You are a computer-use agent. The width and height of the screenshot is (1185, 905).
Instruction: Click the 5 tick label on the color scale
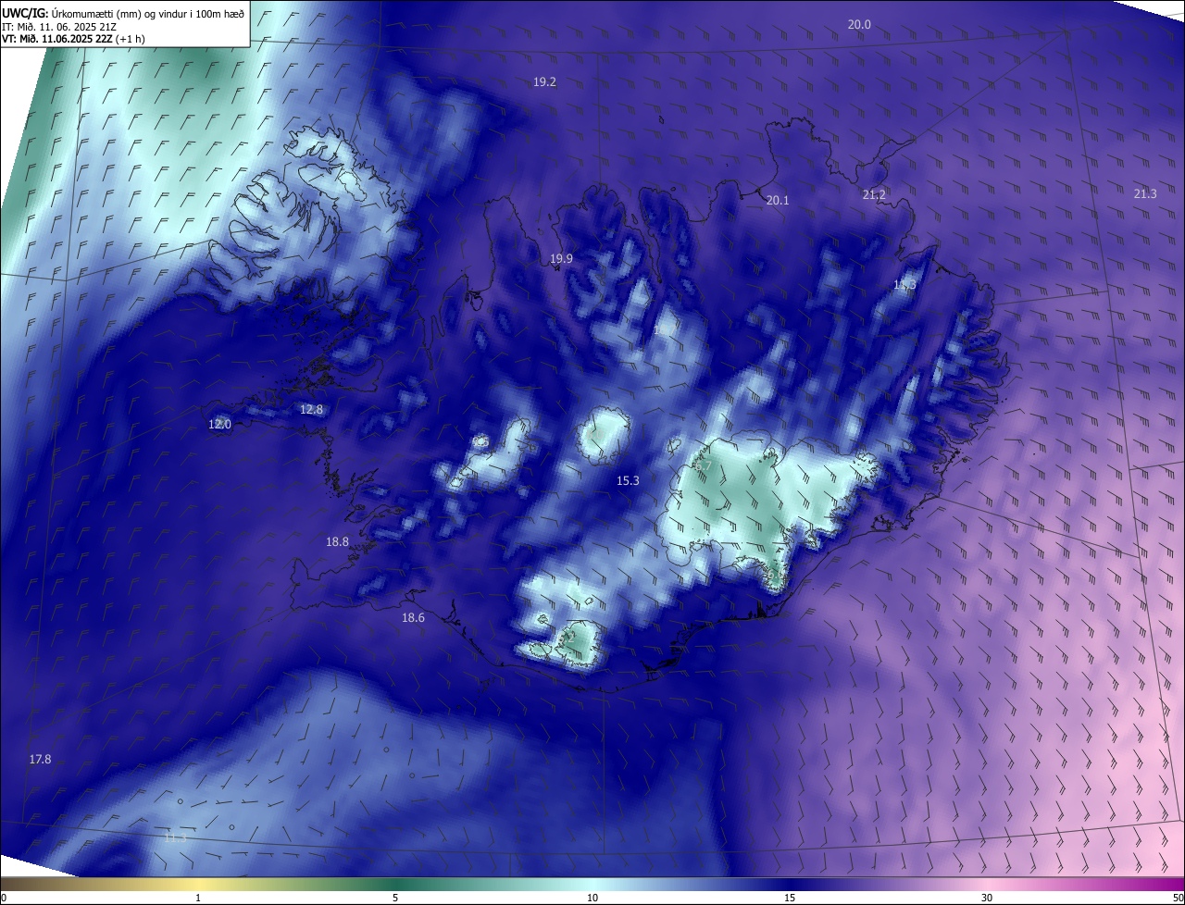point(395,898)
